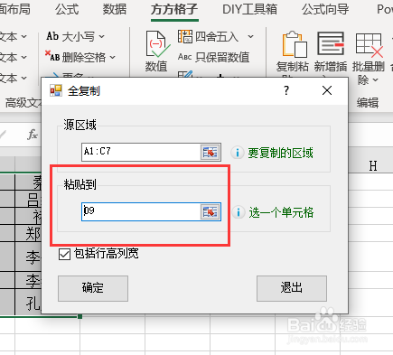Close the 全复制 dialog
This screenshot has height=355, width=393.
327,90
